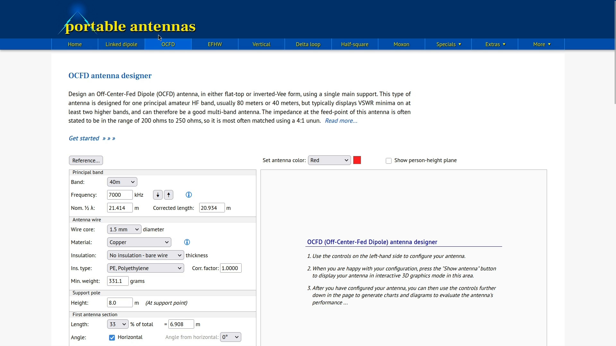
Task: Expand the Extras menu
Action: [495, 44]
